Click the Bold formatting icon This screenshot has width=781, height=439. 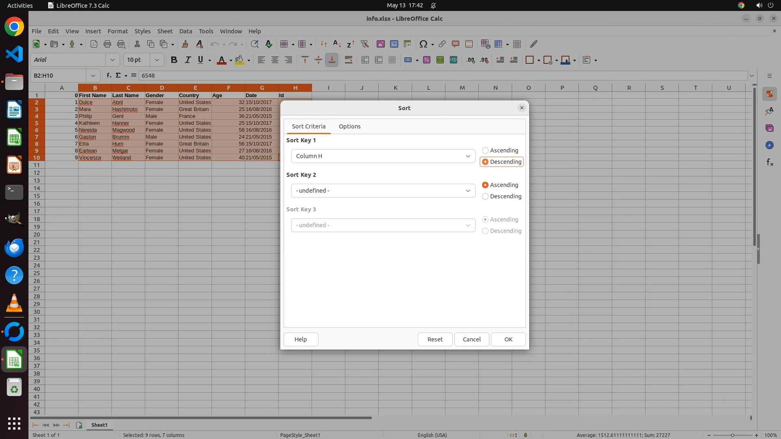point(174,60)
